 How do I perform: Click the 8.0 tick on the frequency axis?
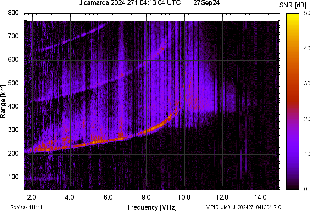click(x=146, y=197)
